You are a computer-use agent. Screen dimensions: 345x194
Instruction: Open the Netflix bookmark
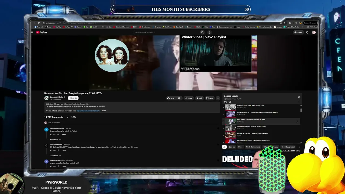tap(198, 27)
